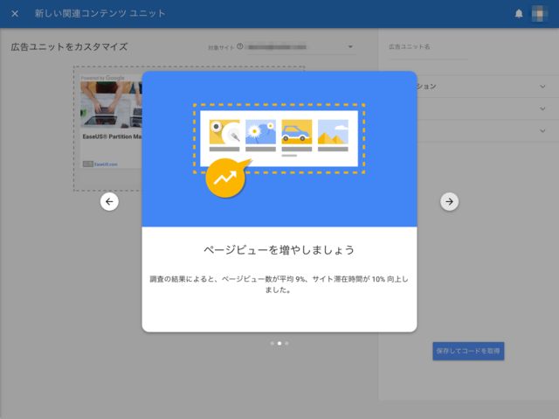Click the orange trending-up chart icon
The height and width of the screenshot is (419, 559).
click(225, 178)
